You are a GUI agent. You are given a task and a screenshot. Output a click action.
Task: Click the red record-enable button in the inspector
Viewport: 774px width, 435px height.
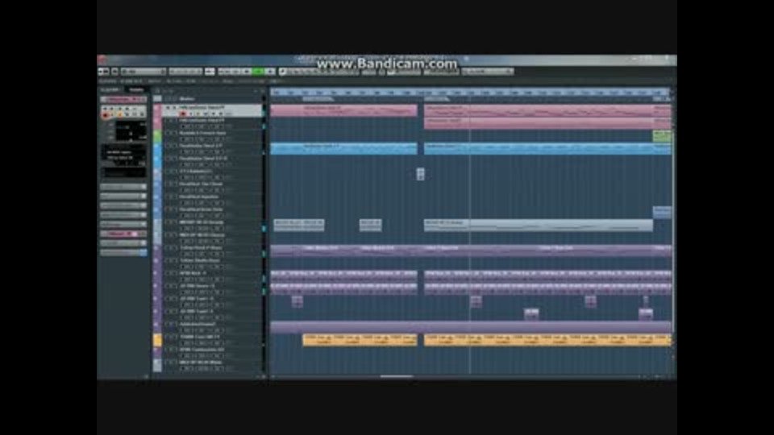[105, 114]
